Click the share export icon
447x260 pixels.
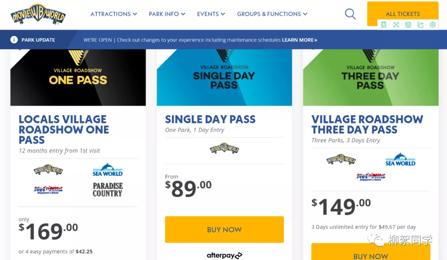coord(421,25)
